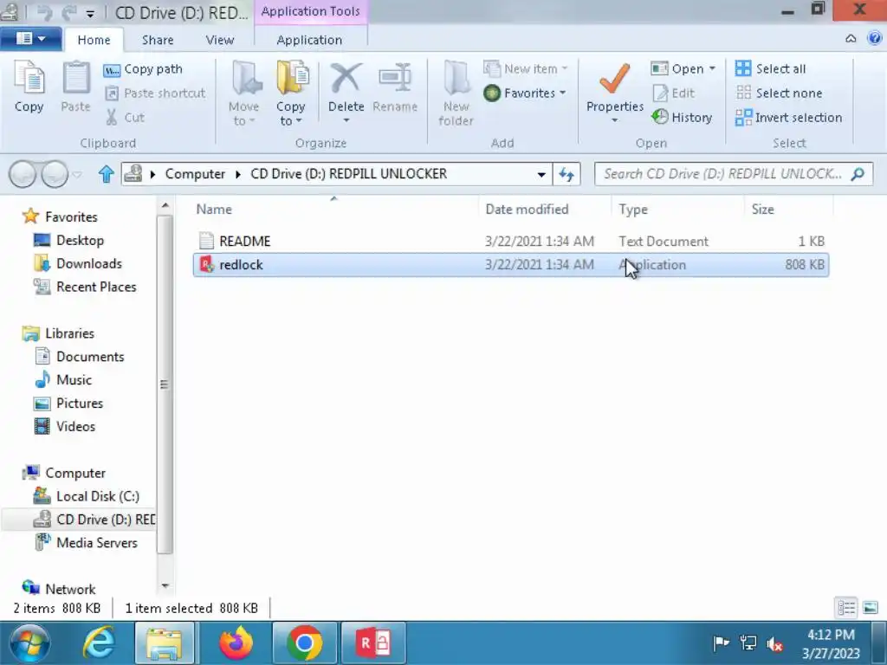Open Desktop in Favorites pane

(x=69, y=241)
